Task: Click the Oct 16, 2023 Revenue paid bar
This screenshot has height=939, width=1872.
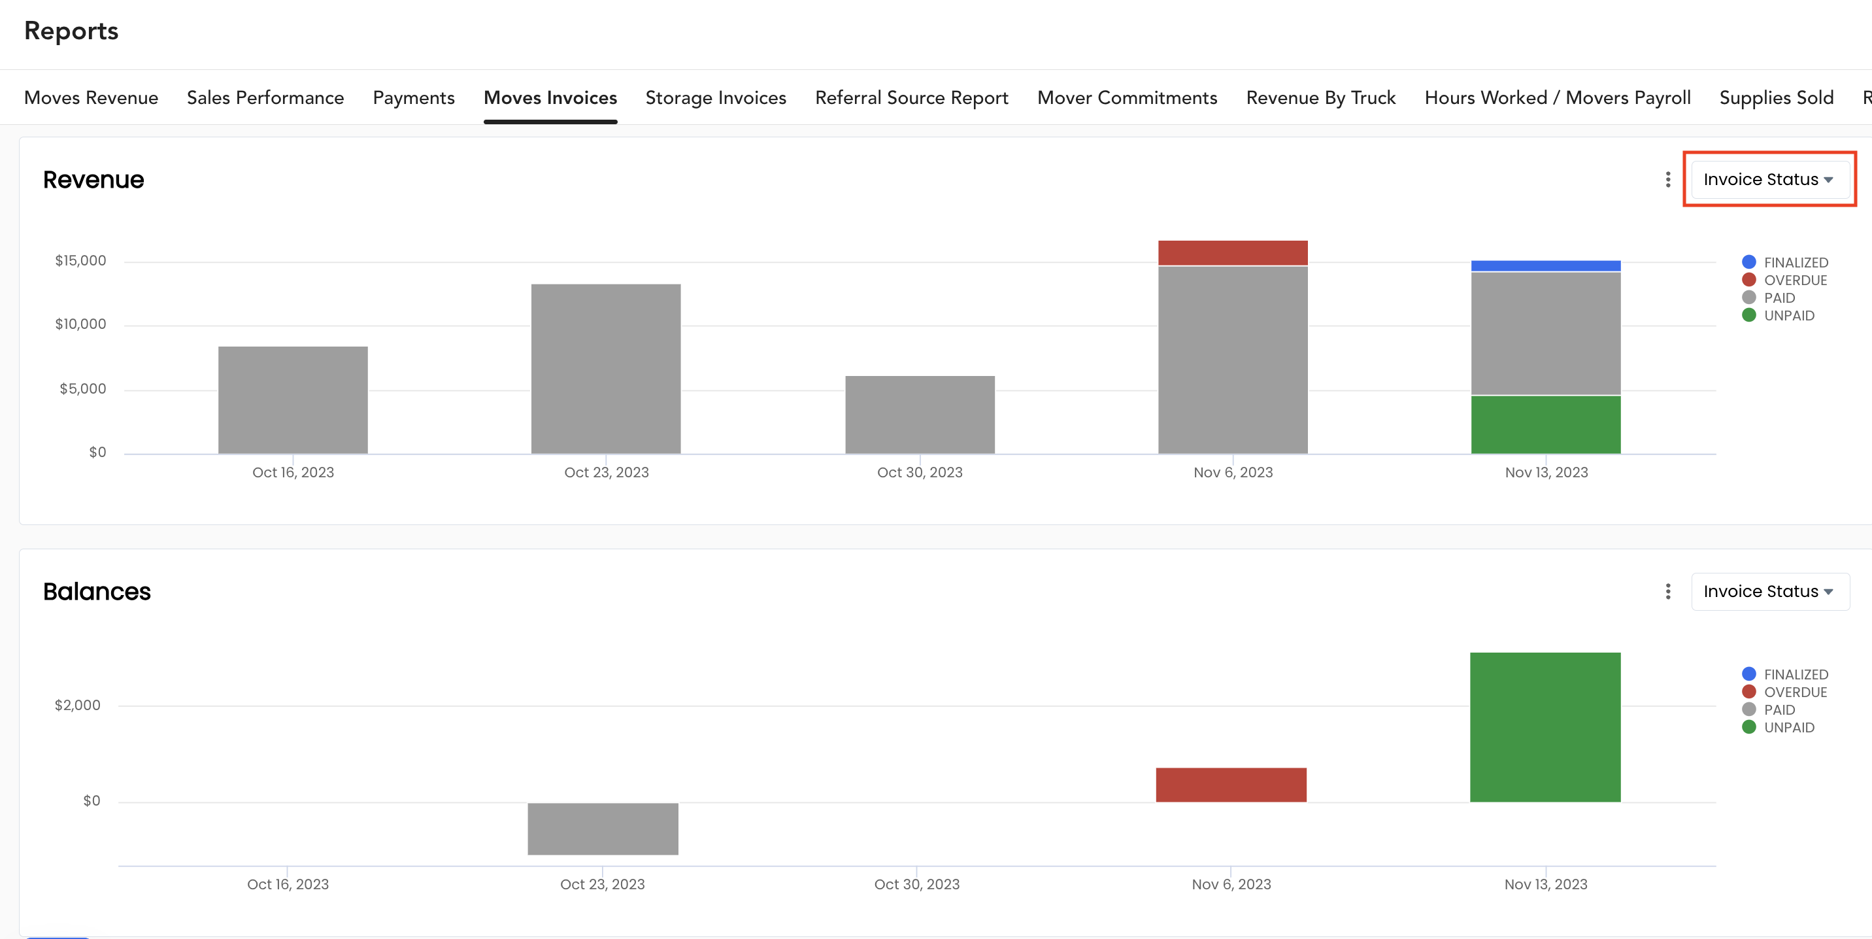Action: (x=293, y=400)
